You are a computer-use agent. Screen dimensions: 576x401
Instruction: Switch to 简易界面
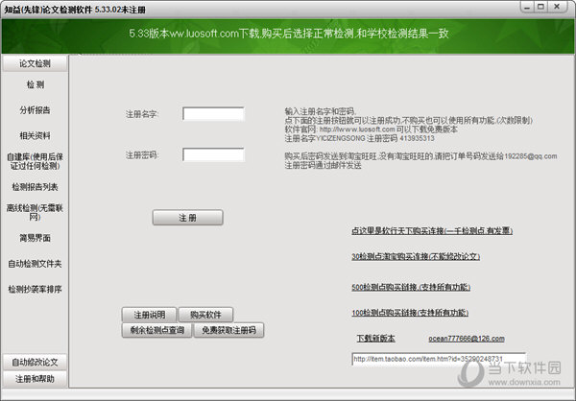tap(35, 238)
